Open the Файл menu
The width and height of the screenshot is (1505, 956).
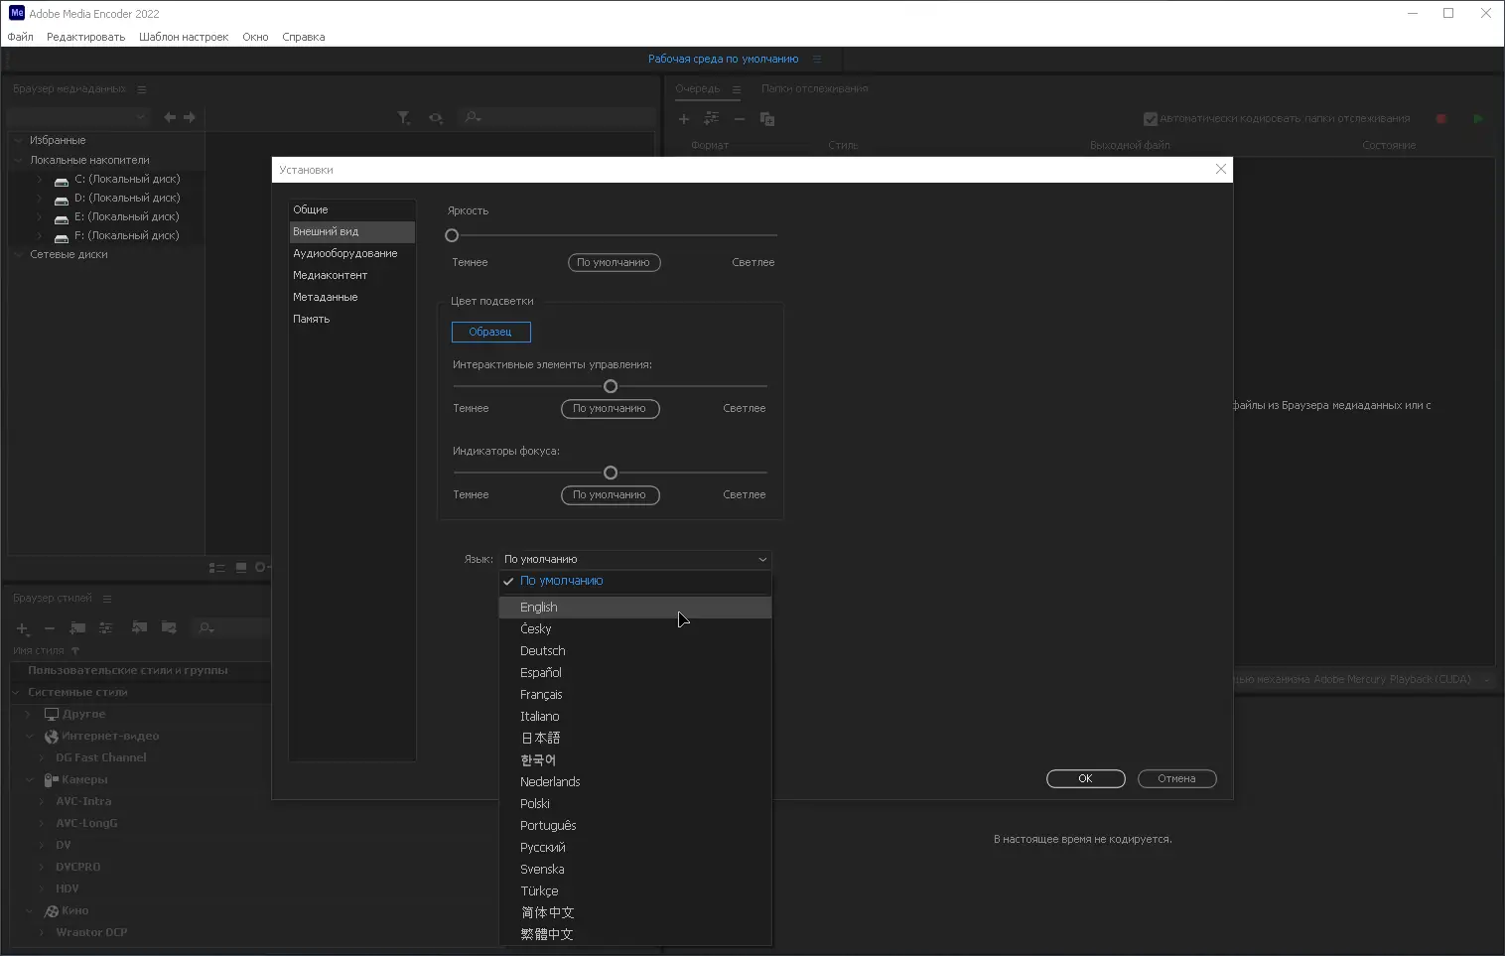coord(20,37)
